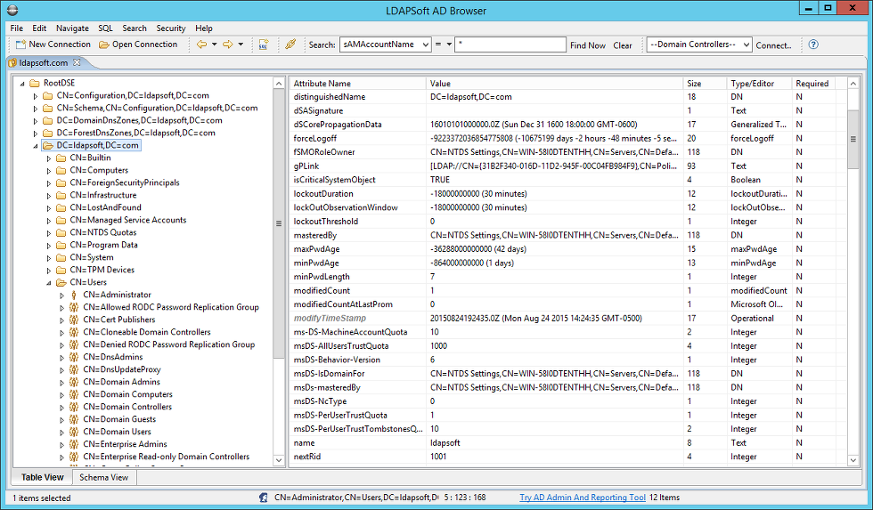
Task: Open the File menu
Action: click(x=17, y=28)
